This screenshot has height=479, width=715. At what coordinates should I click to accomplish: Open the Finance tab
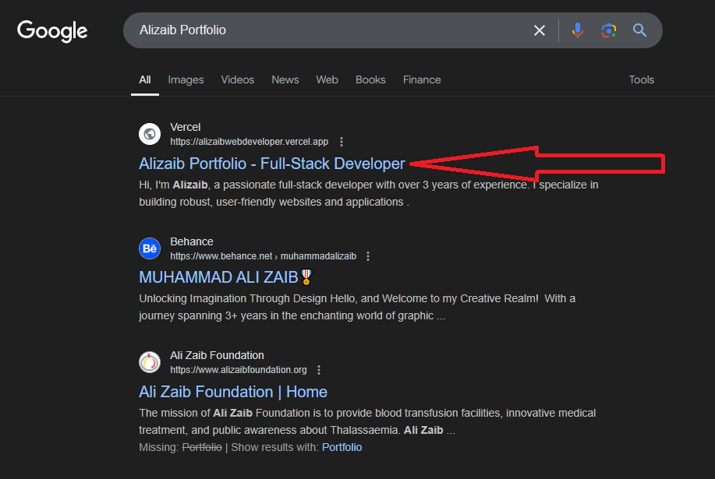point(422,79)
